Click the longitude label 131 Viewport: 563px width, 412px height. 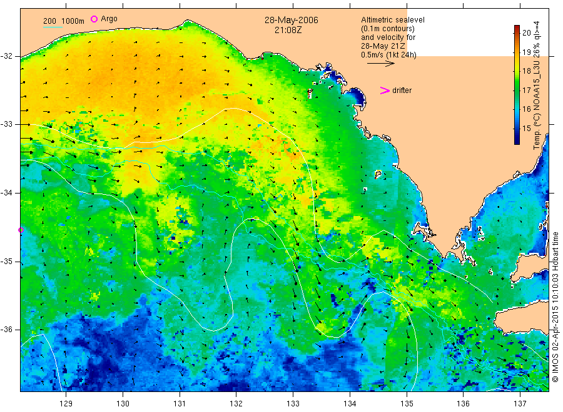180,404
